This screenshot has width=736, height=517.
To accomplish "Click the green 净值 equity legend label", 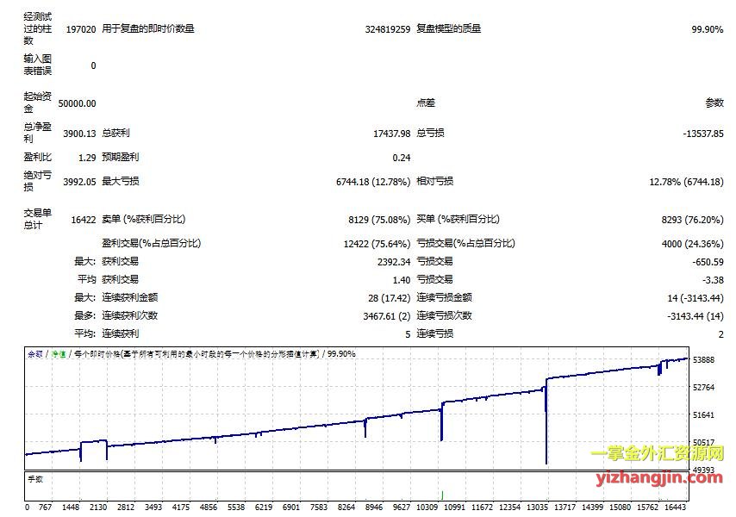I will 58,354.
